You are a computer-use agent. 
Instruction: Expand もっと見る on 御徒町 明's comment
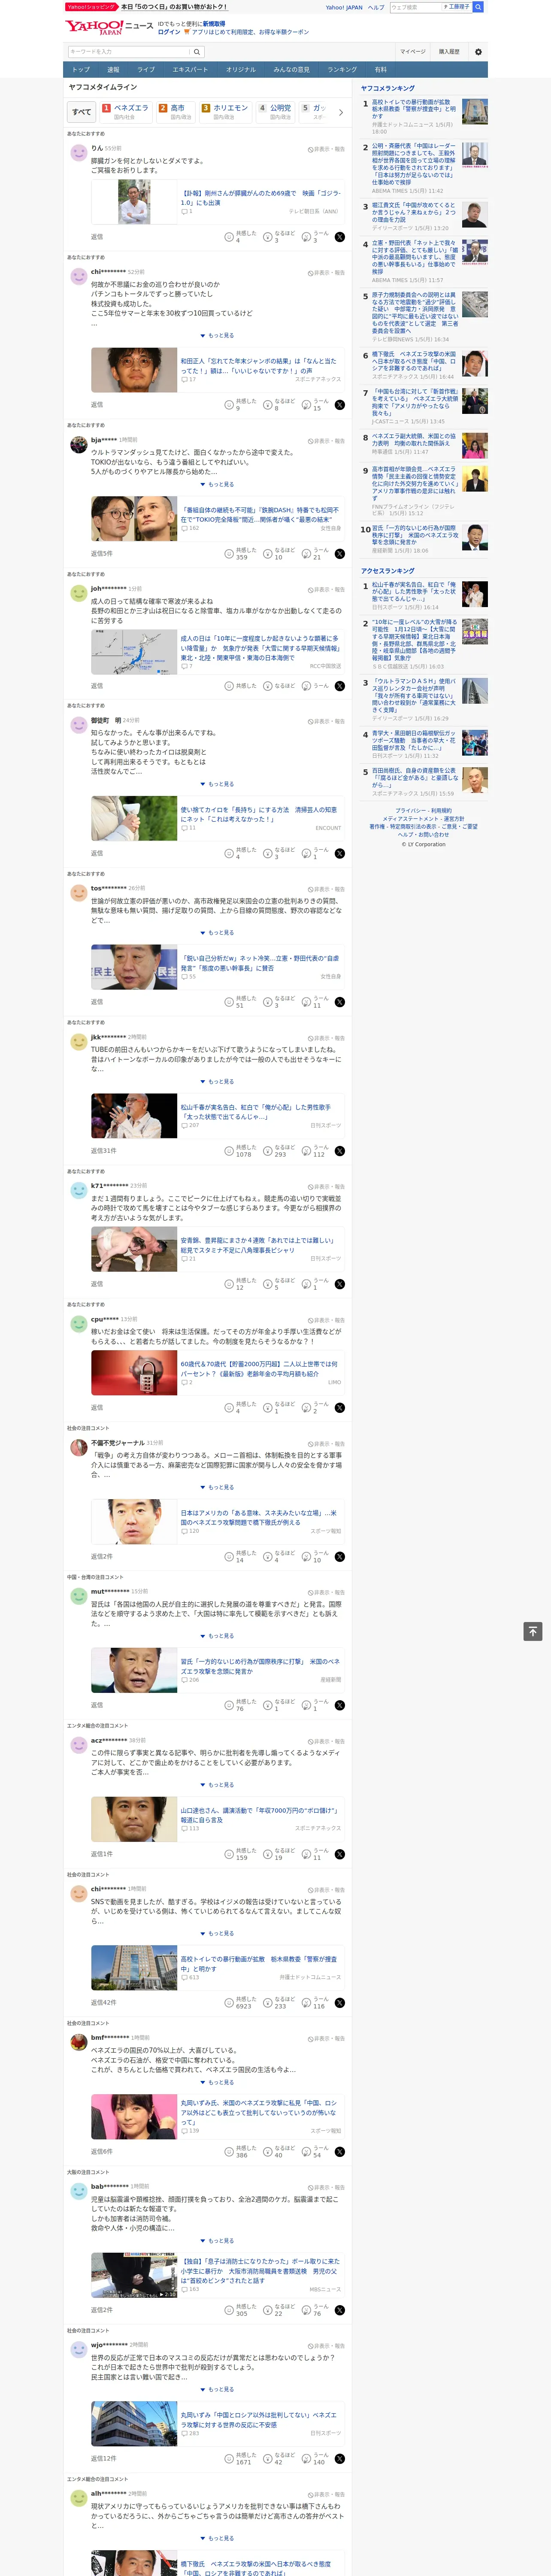217,785
